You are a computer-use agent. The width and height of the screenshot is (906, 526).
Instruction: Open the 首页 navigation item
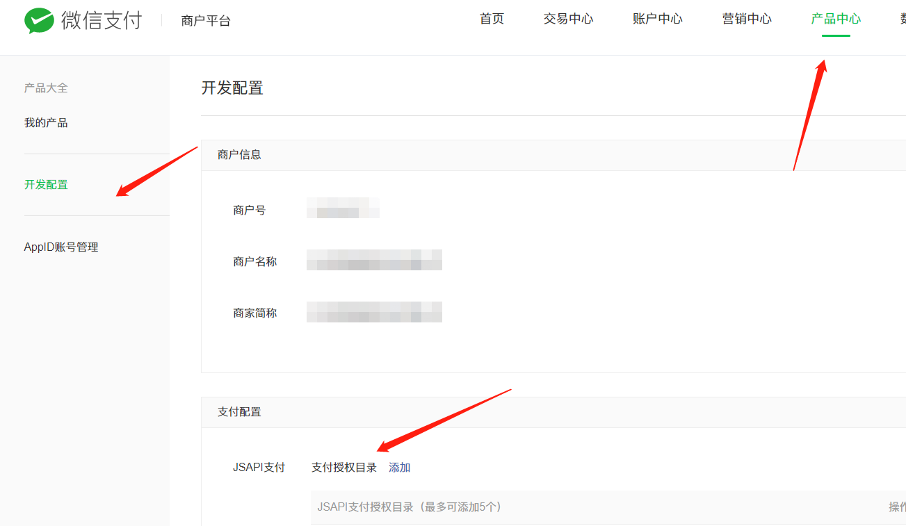491,19
